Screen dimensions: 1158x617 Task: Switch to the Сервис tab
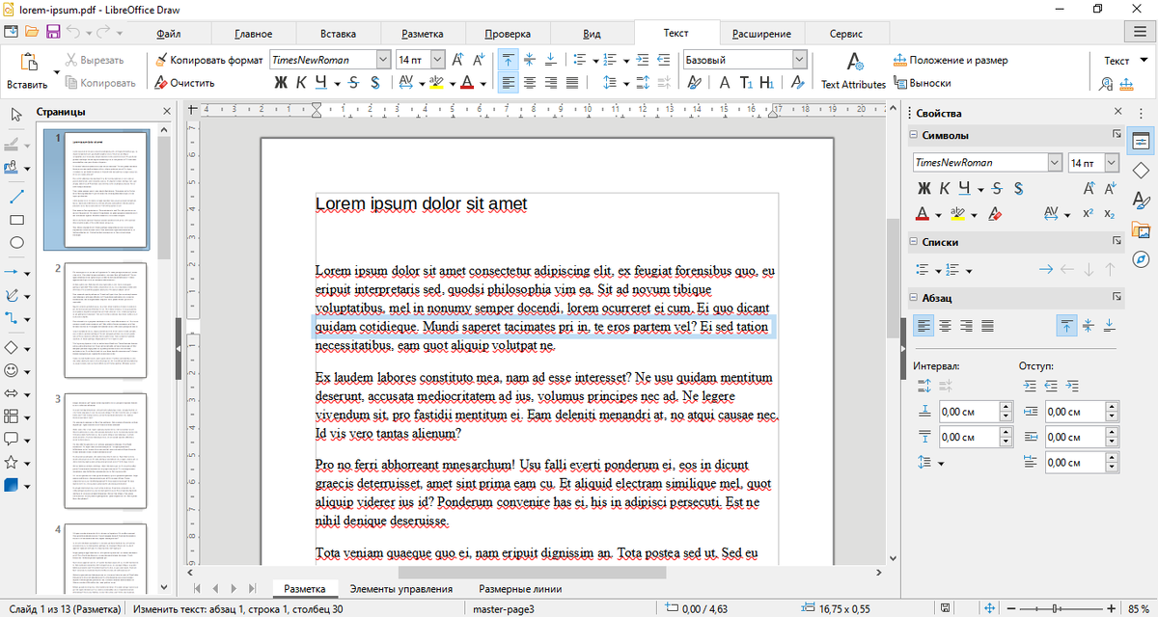point(845,34)
